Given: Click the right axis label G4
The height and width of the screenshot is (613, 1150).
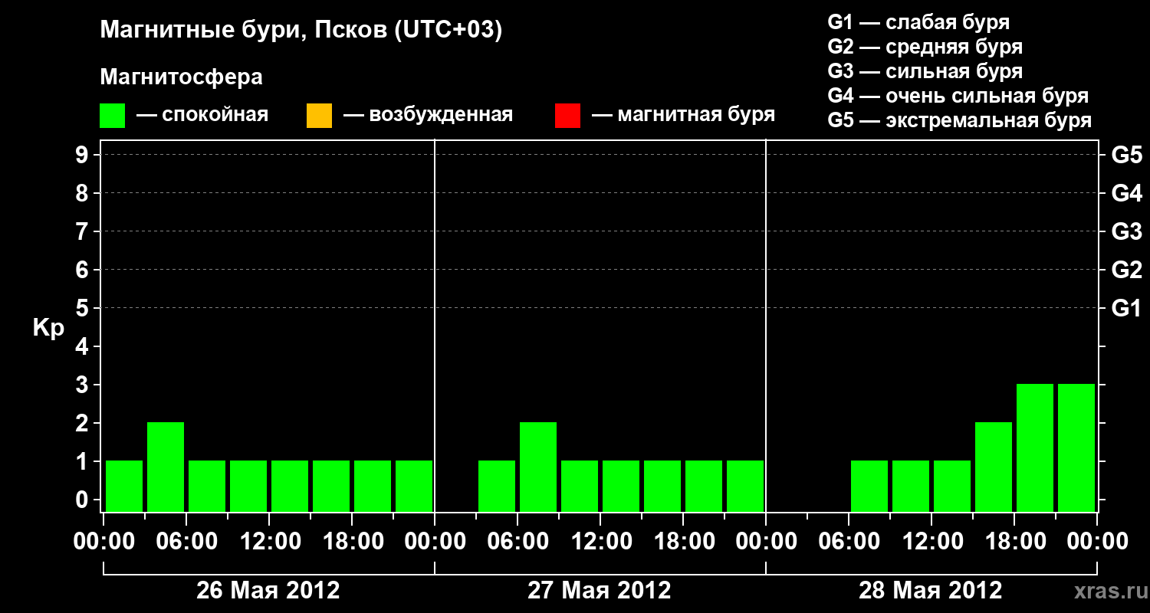Looking at the screenshot, I should pyautogui.click(x=1126, y=193).
